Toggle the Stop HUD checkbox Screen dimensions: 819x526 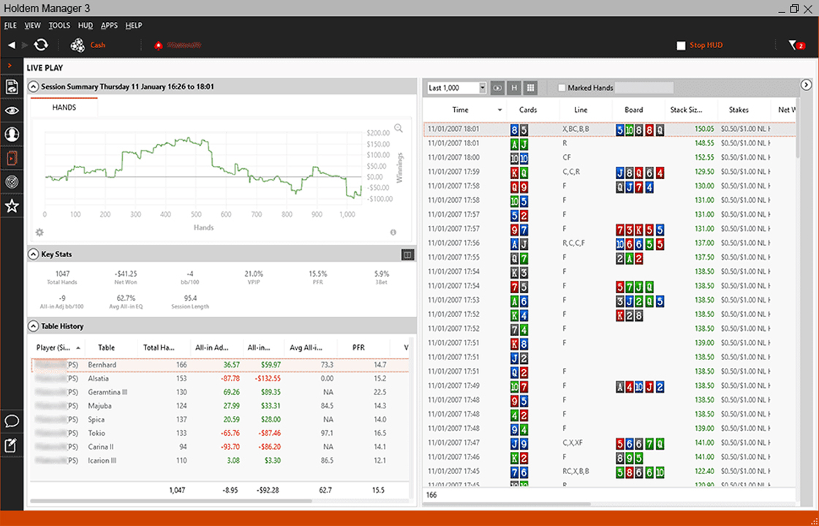(x=681, y=46)
